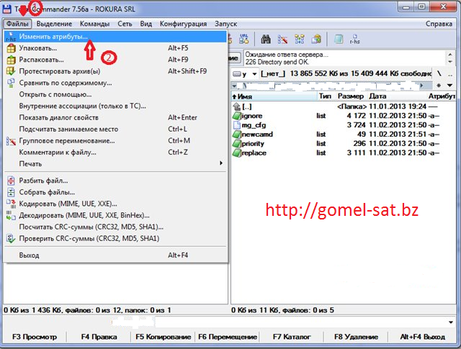This screenshot has width=461, height=349.
Task: Open the Справка menu
Action: 439,24
